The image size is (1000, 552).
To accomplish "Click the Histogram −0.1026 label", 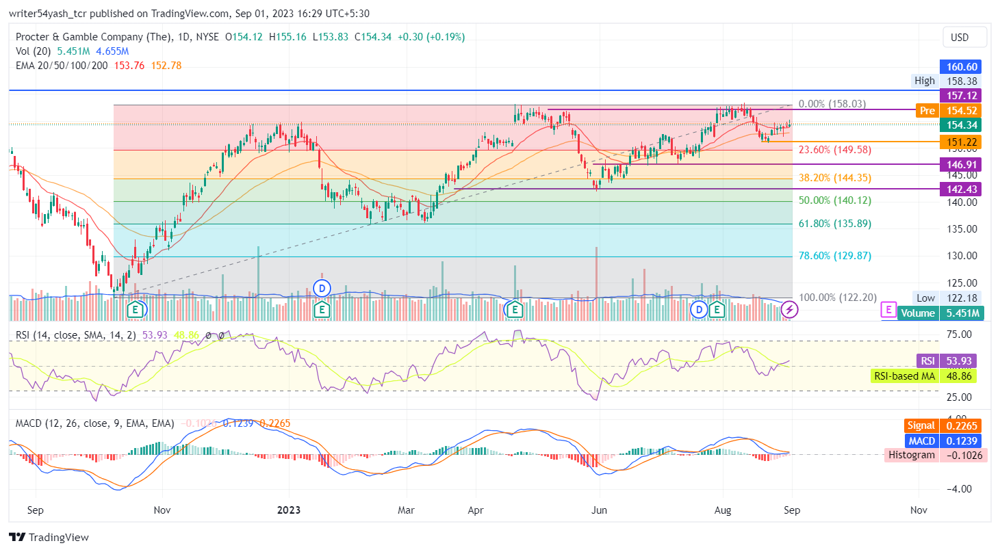I will 936,455.
